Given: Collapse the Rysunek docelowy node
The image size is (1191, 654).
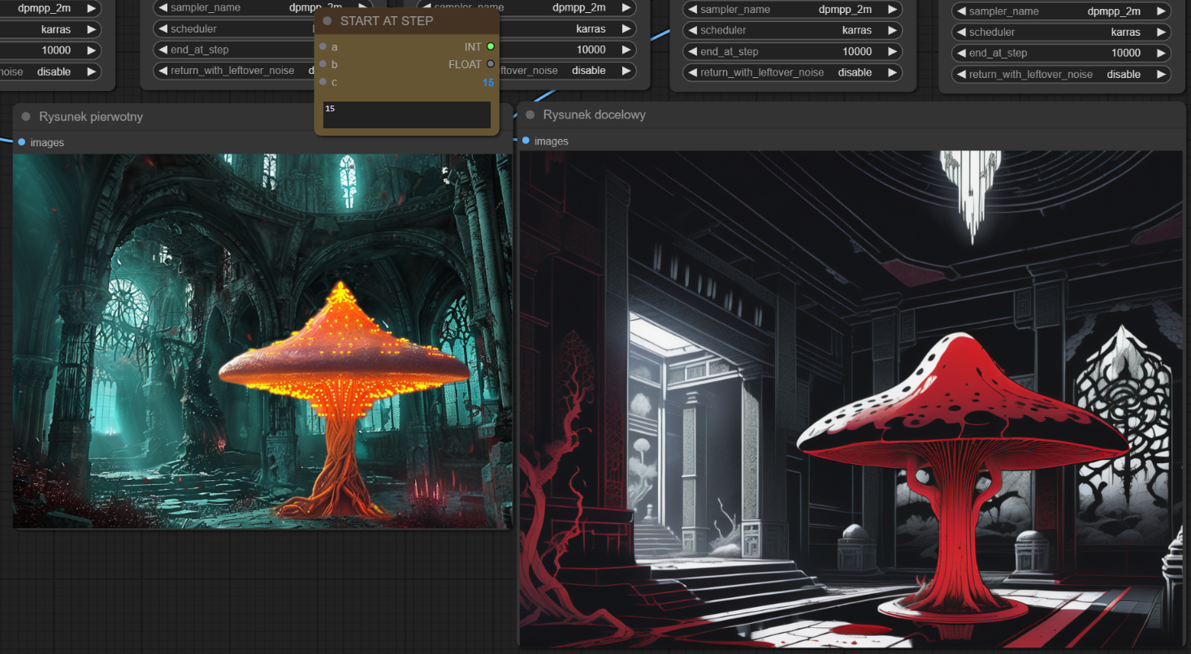Looking at the screenshot, I should click(x=530, y=115).
